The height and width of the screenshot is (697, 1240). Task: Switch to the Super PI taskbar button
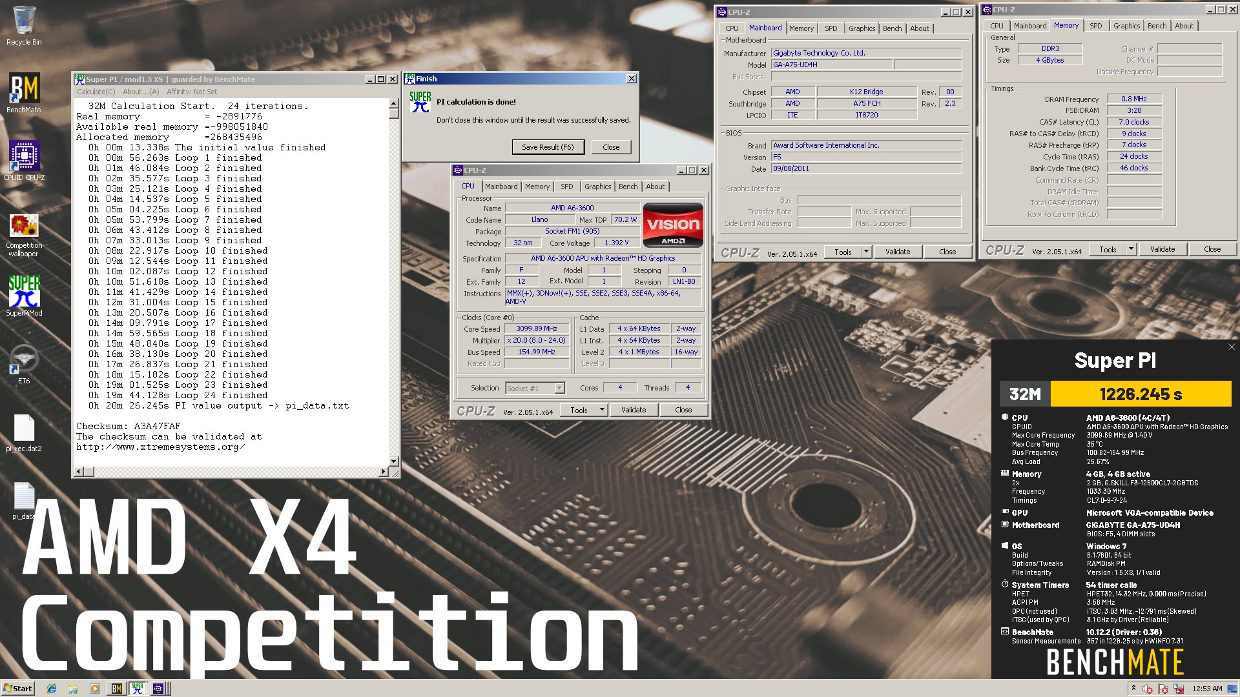tap(138, 689)
